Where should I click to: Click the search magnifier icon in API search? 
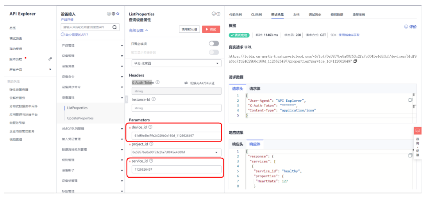click(x=114, y=27)
